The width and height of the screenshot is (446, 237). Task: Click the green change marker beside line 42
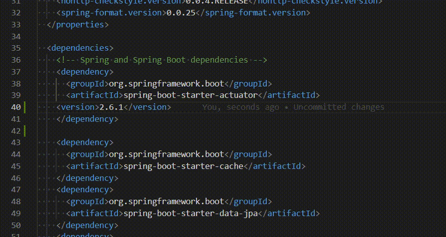(25, 130)
